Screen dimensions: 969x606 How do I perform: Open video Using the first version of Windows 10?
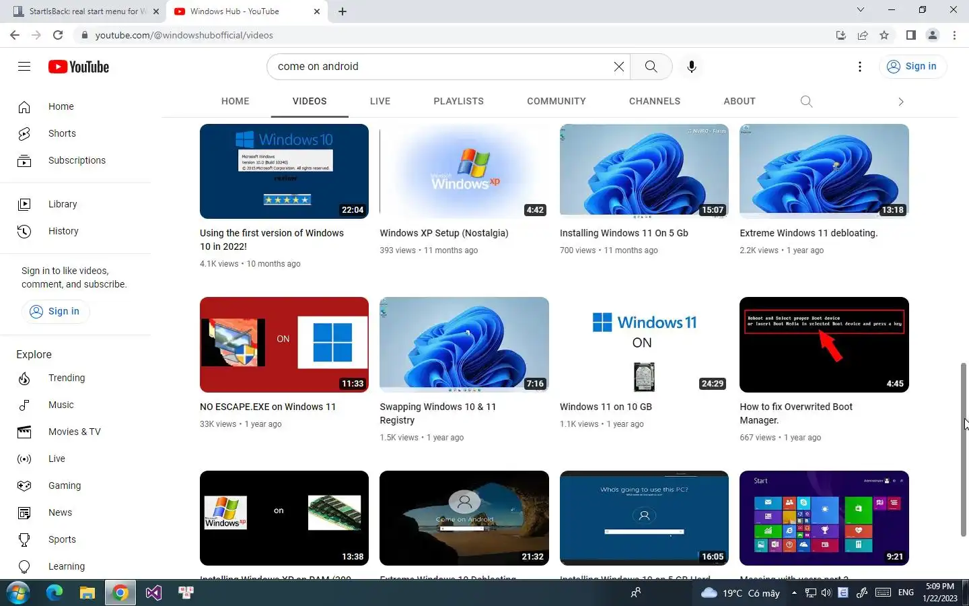tap(272, 240)
